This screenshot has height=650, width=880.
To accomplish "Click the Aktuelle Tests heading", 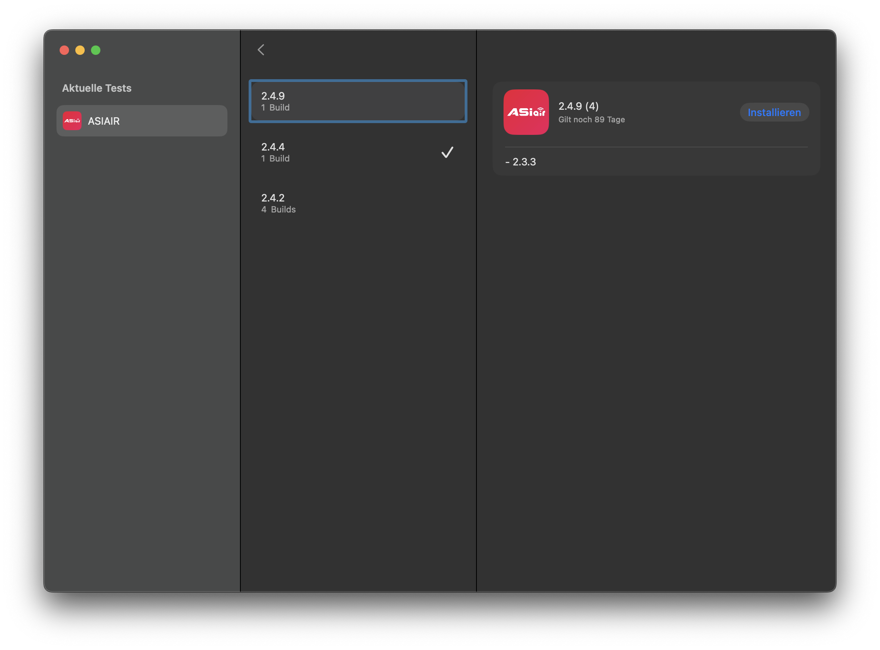I will coord(97,88).
